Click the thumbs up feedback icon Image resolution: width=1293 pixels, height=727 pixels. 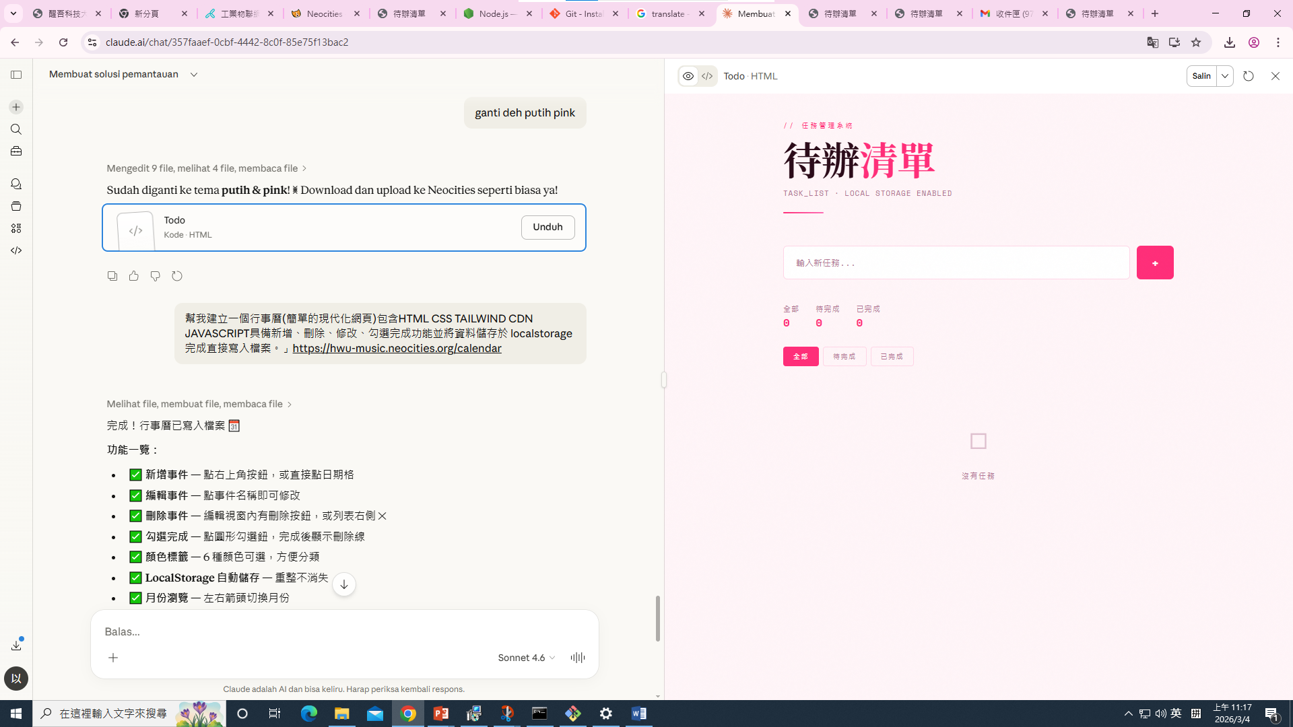[134, 276]
